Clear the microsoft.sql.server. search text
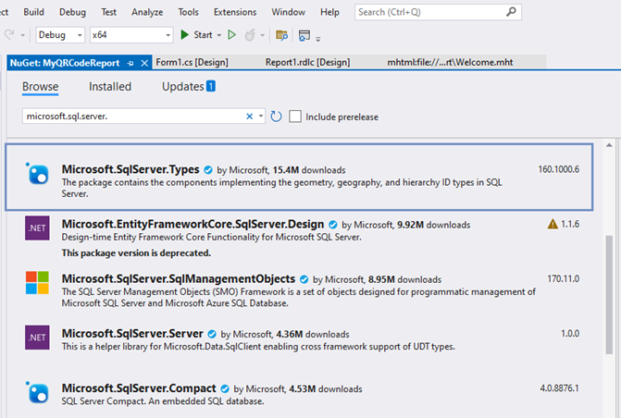 click(250, 116)
